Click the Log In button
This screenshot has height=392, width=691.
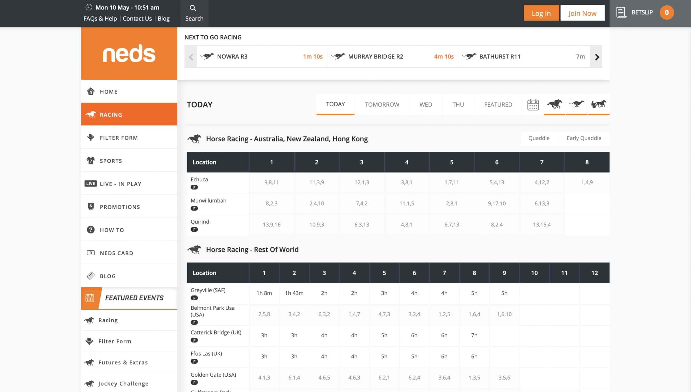[541, 13]
